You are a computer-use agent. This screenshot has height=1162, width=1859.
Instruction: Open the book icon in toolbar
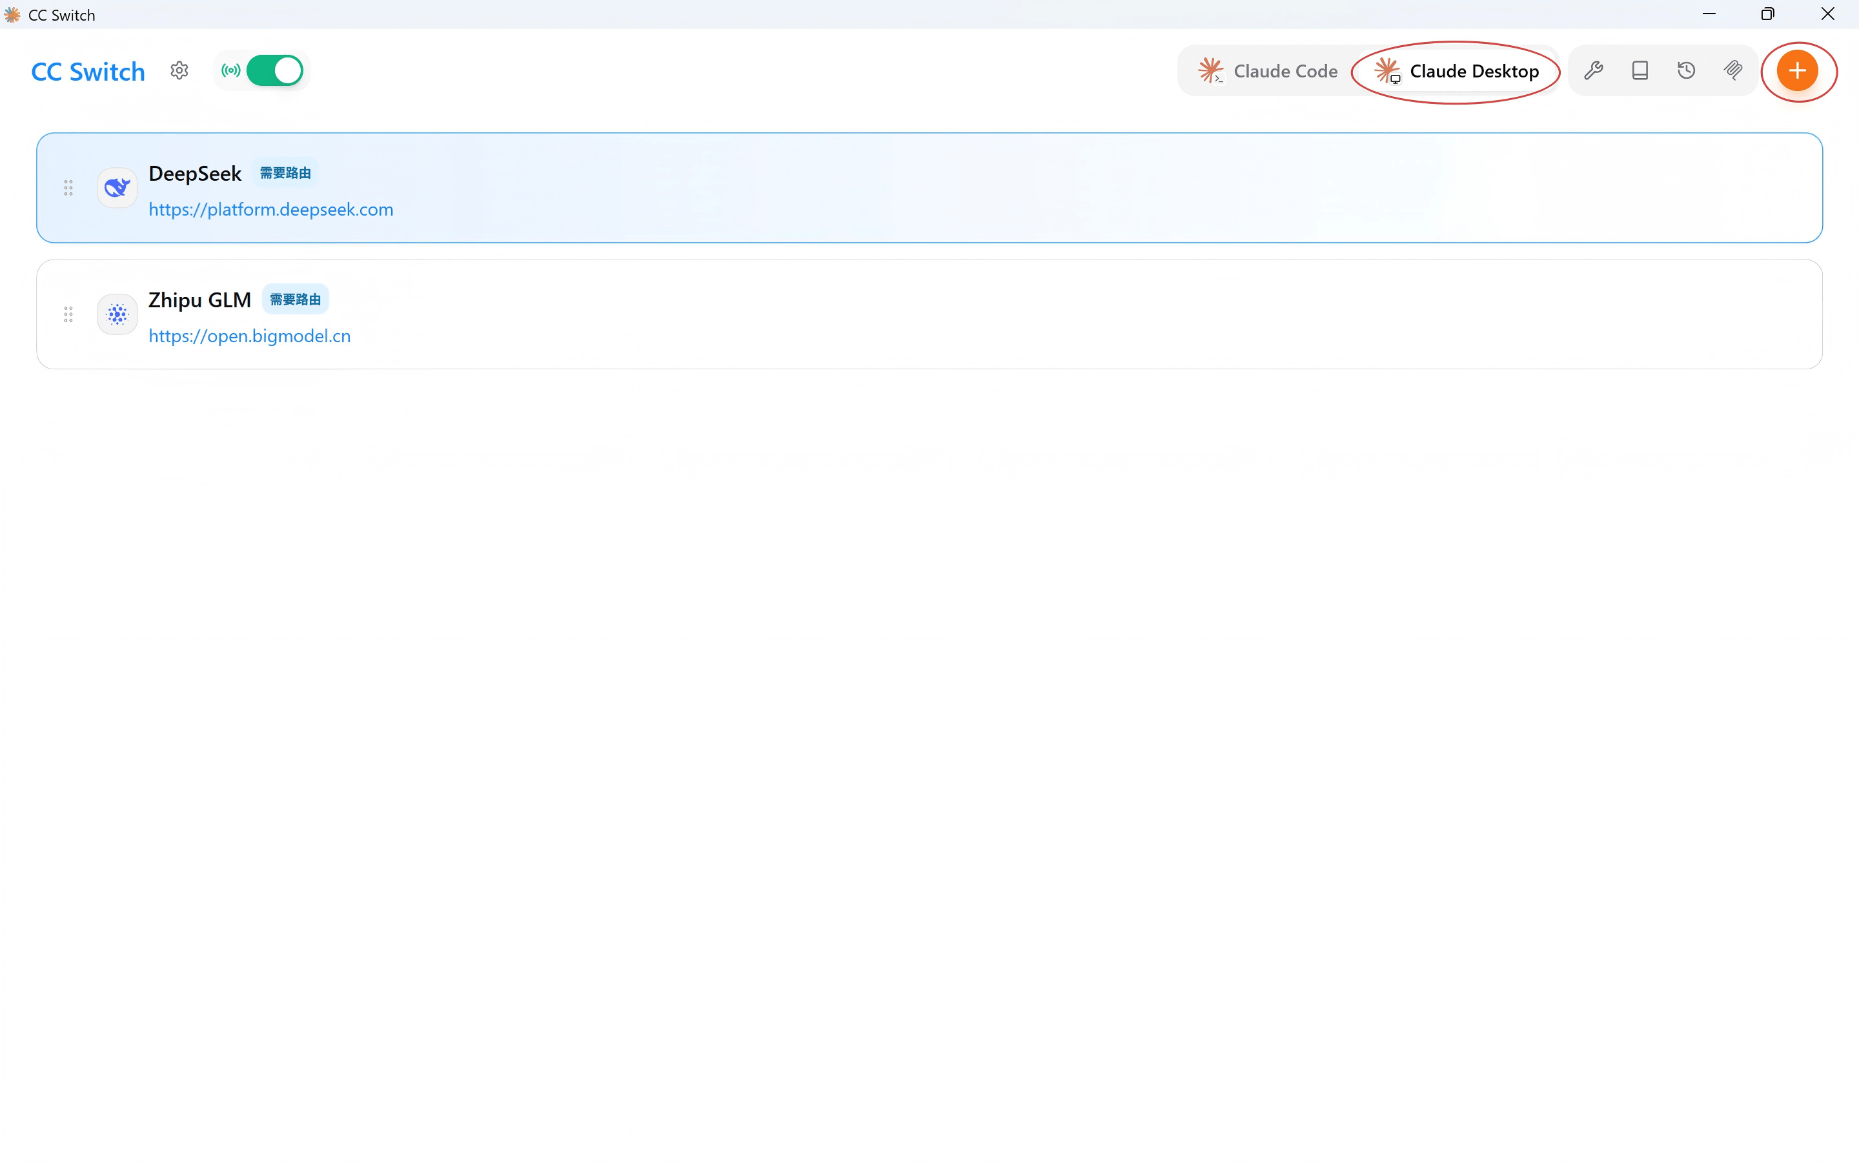[1640, 71]
